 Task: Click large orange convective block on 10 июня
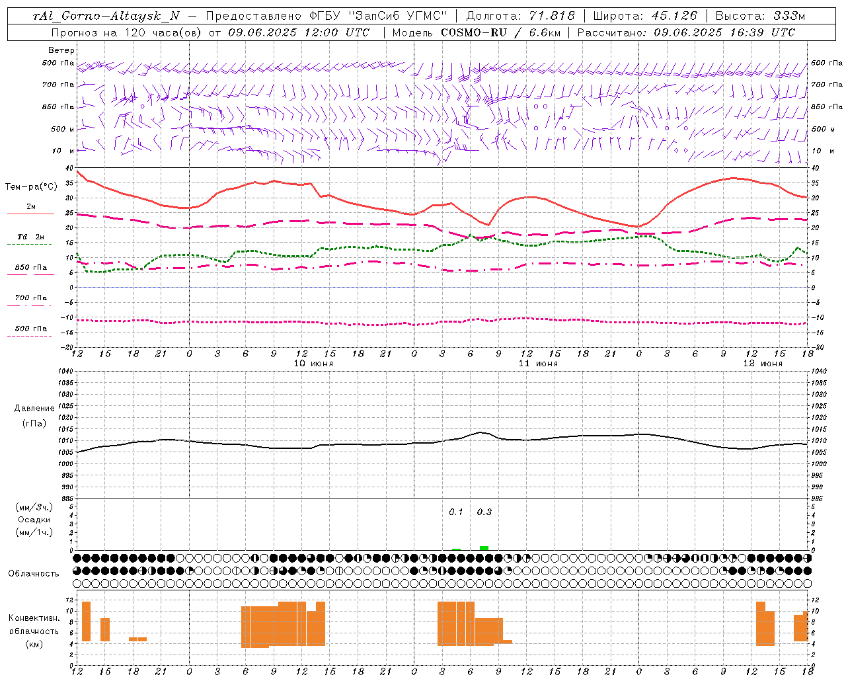[283, 625]
